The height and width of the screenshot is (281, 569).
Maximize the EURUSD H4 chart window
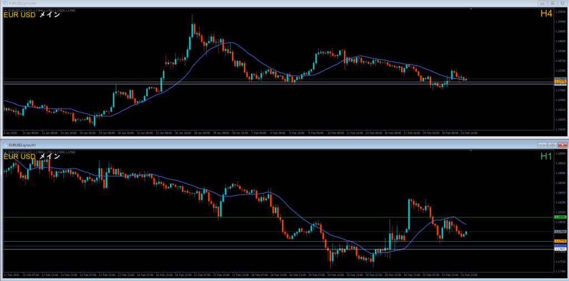pos(553,3)
